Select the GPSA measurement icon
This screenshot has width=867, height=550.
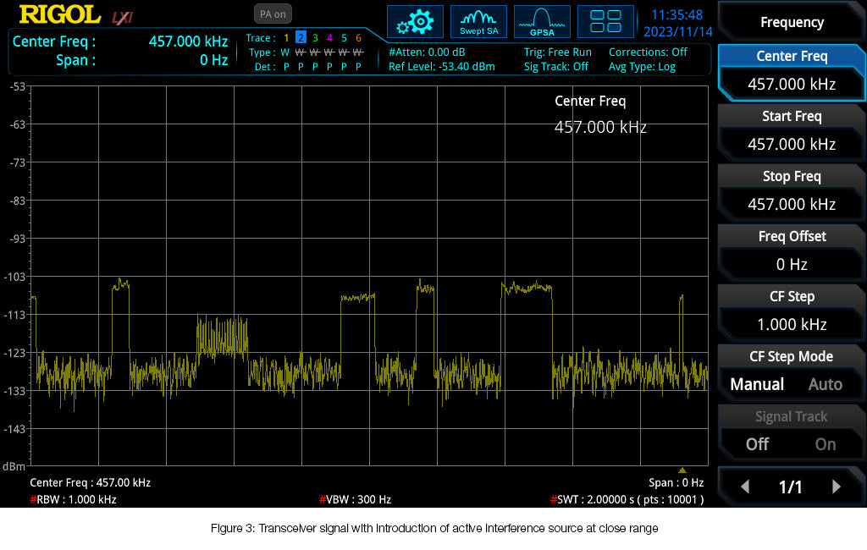542,22
